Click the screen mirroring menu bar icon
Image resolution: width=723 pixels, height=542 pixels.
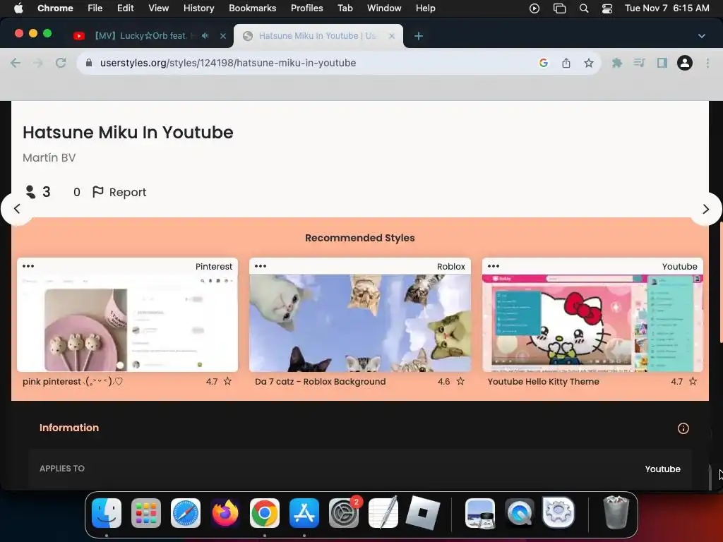(x=559, y=8)
